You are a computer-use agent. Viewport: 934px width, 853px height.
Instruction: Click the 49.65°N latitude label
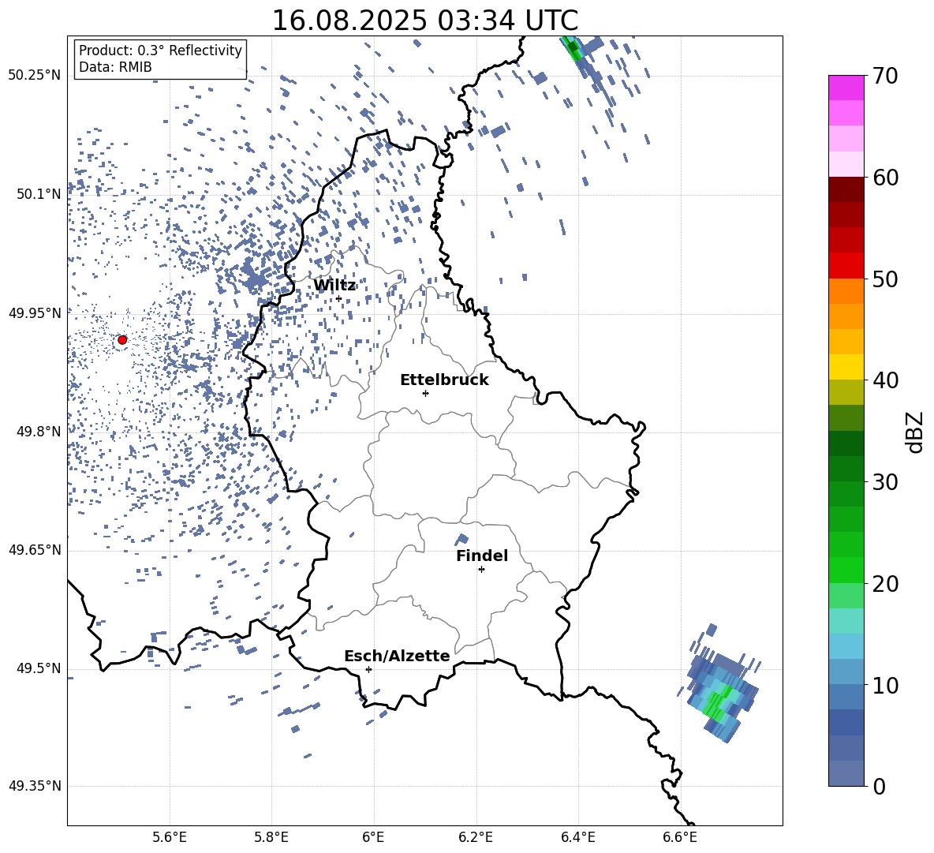coord(35,550)
